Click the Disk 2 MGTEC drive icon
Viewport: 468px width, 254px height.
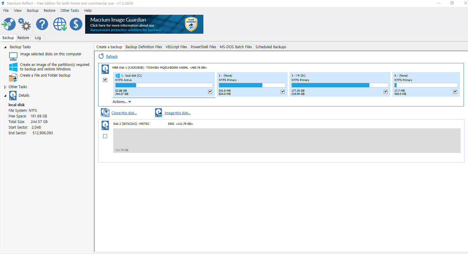pos(105,125)
